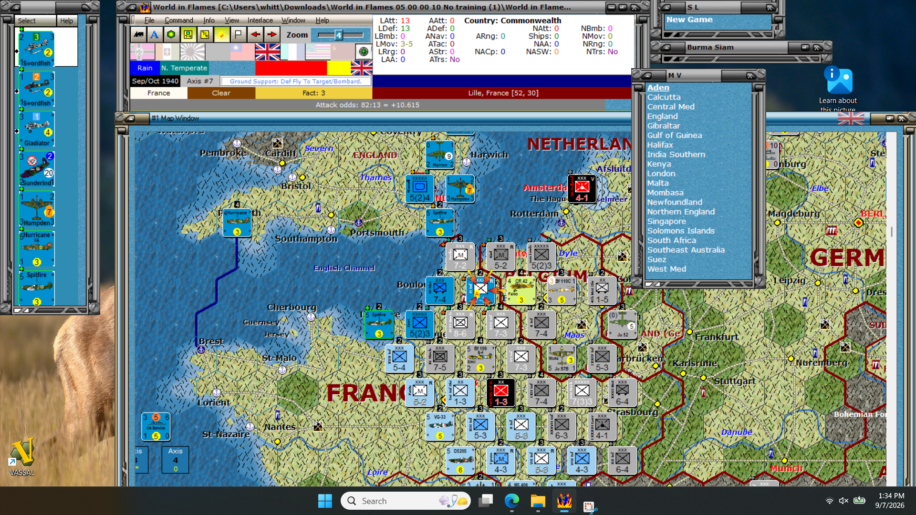Open the Info menu
This screenshot has height=515, width=916.
click(209, 20)
